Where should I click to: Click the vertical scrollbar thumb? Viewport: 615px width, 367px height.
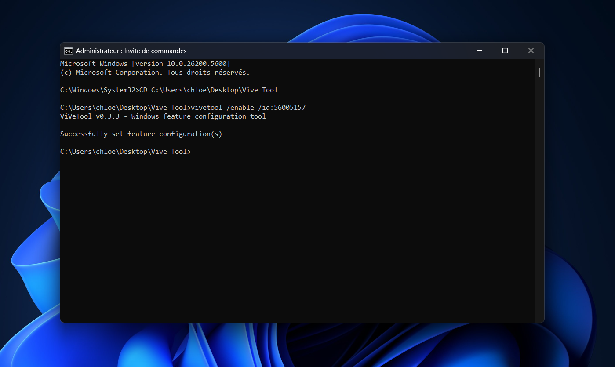coord(539,73)
